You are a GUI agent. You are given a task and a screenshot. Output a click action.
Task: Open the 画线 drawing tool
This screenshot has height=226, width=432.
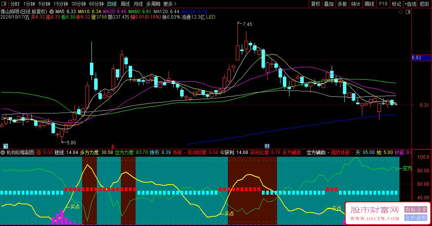tap(369, 4)
